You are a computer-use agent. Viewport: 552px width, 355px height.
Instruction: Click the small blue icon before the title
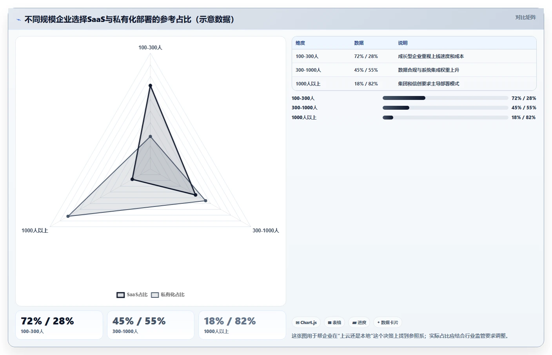[18, 20]
